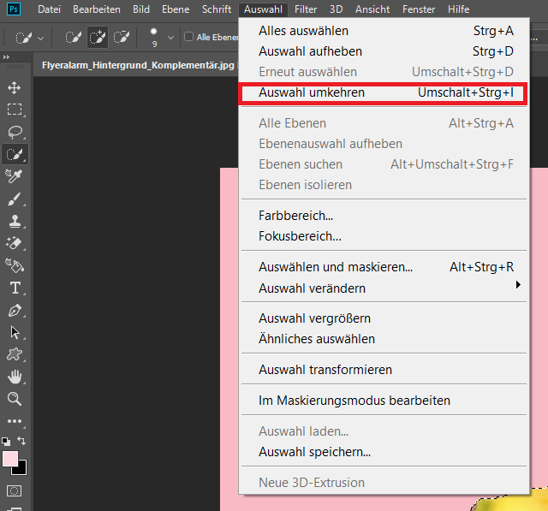Choose Auswählen und maskieren option
This screenshot has height=511, width=548.
tap(336, 267)
